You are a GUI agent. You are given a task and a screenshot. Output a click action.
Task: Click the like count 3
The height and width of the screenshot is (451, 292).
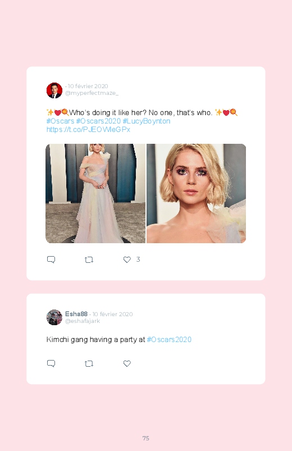coord(138,259)
